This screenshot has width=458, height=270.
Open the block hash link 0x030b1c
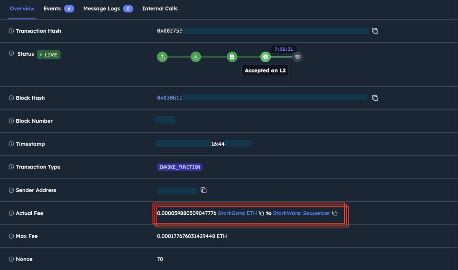tap(170, 98)
